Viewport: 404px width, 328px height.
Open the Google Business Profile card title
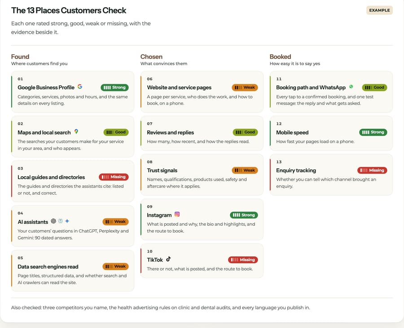pos(46,87)
